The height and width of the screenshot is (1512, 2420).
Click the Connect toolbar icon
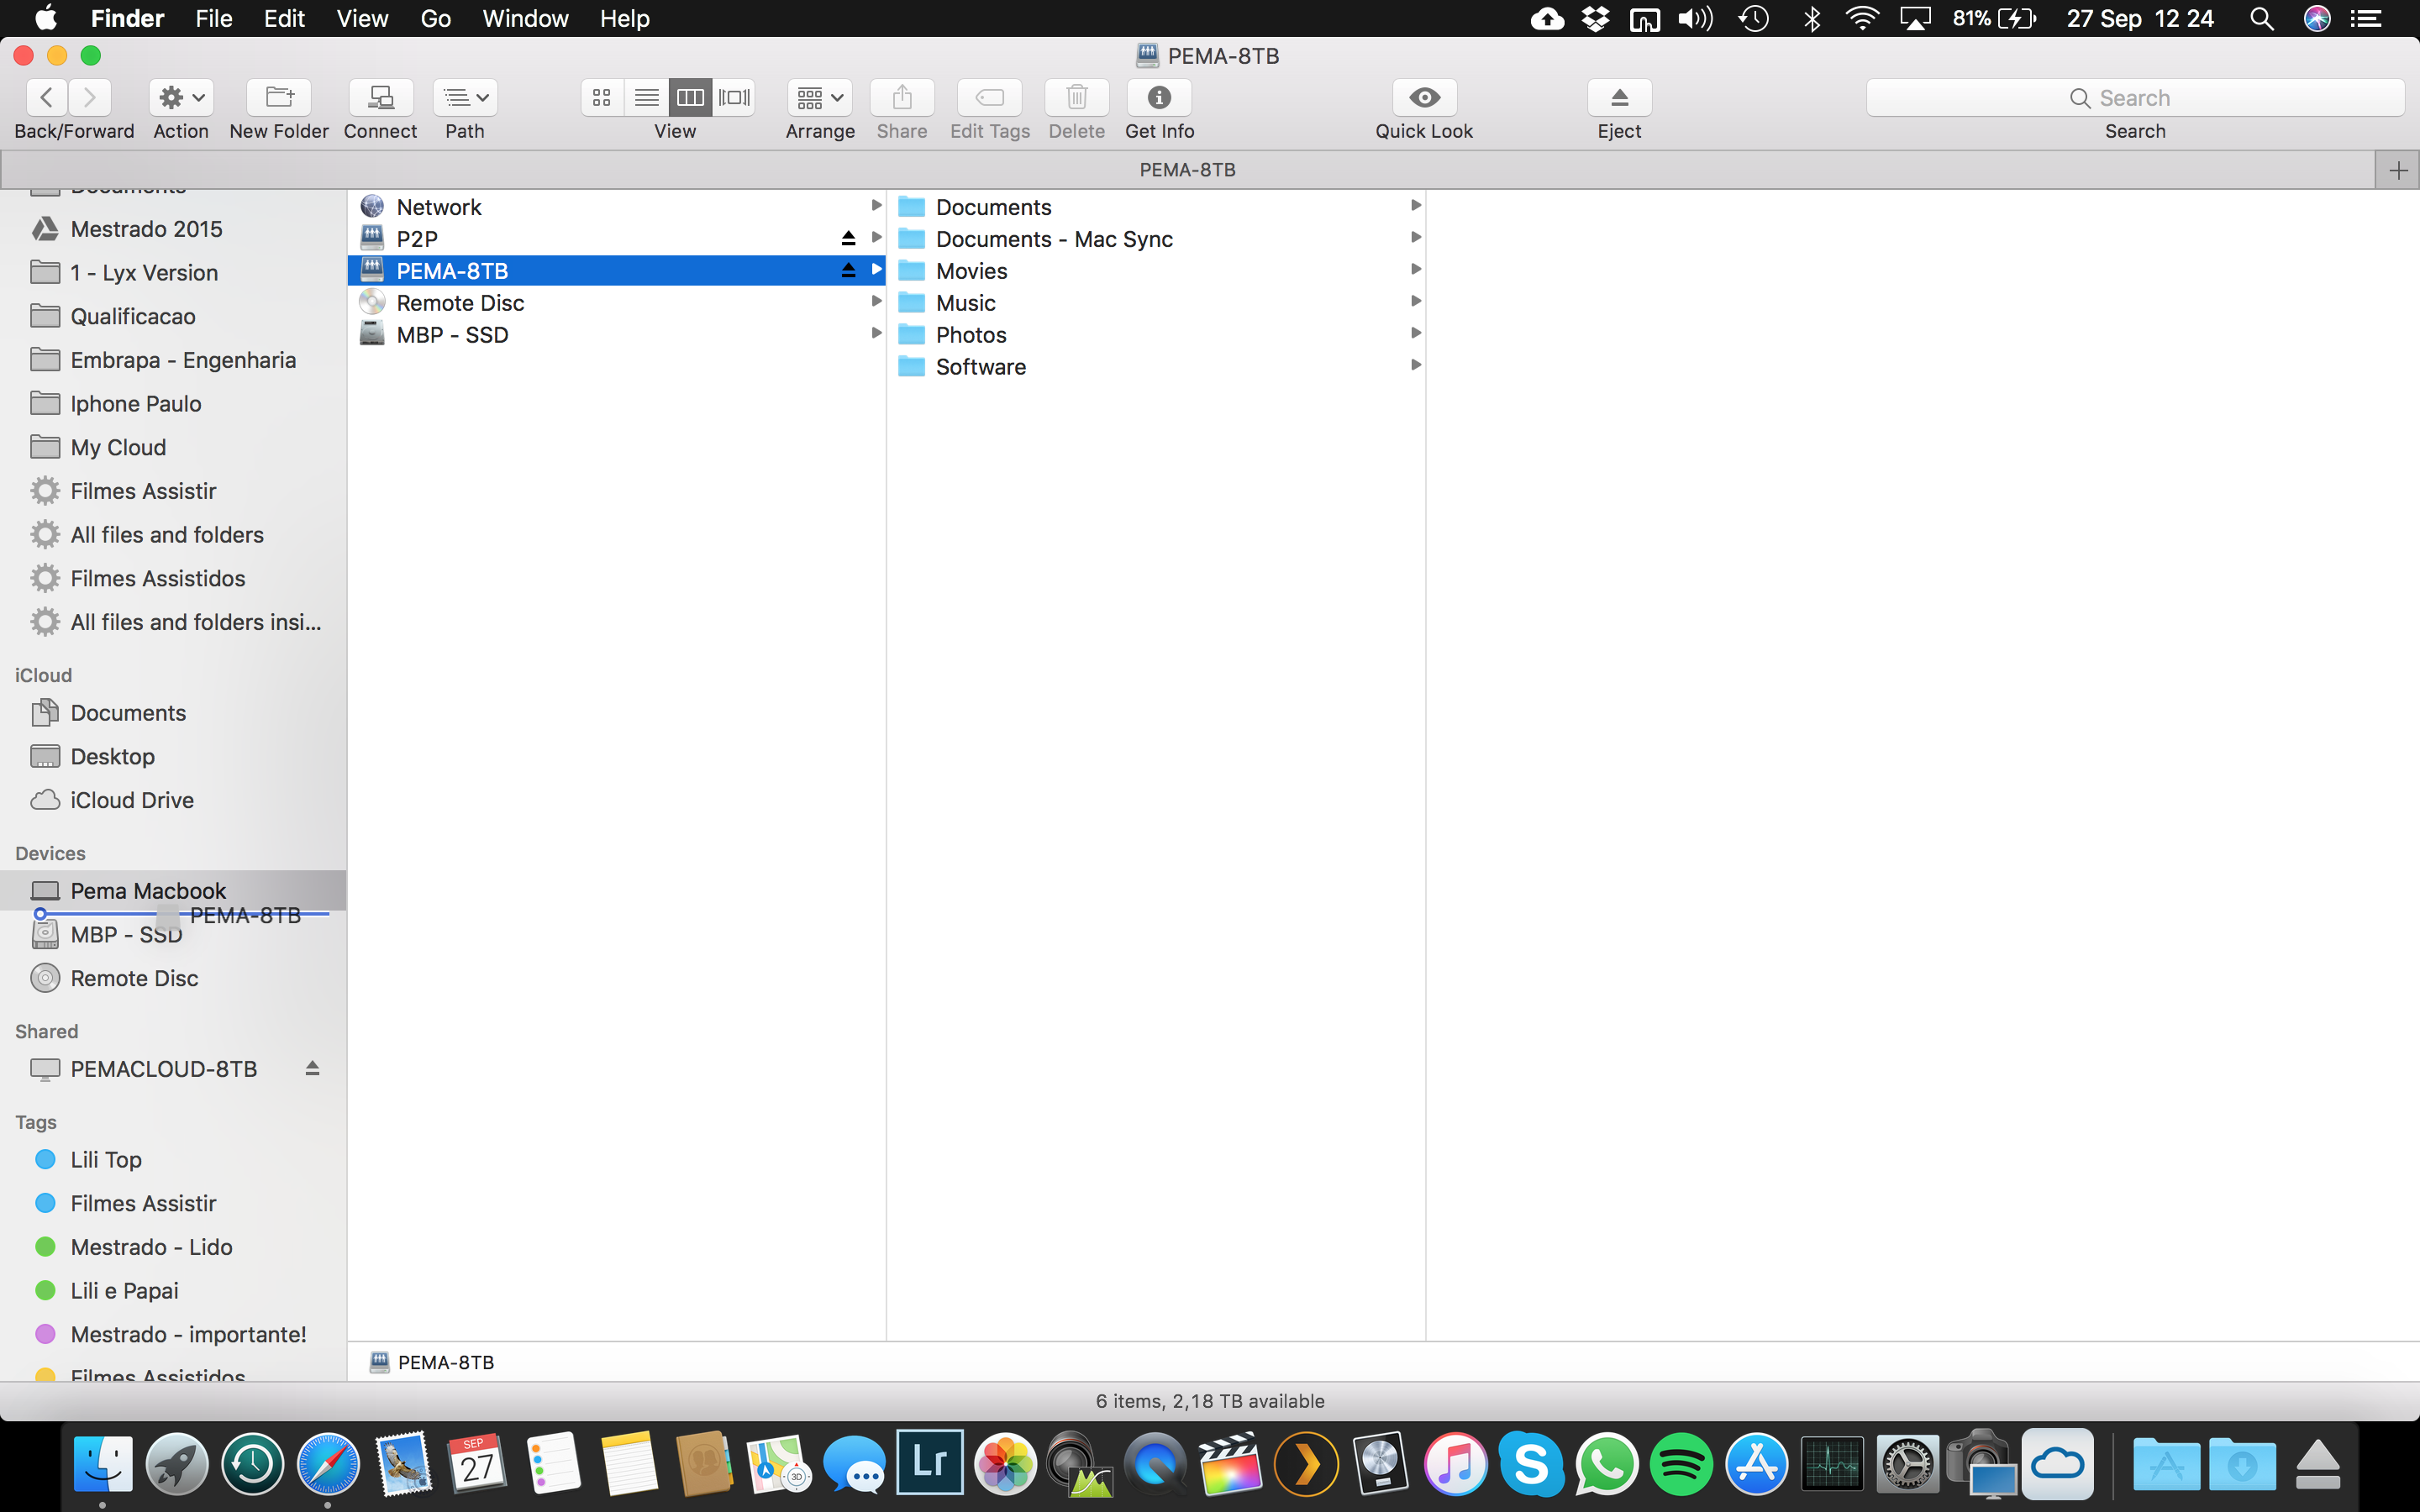380,97
